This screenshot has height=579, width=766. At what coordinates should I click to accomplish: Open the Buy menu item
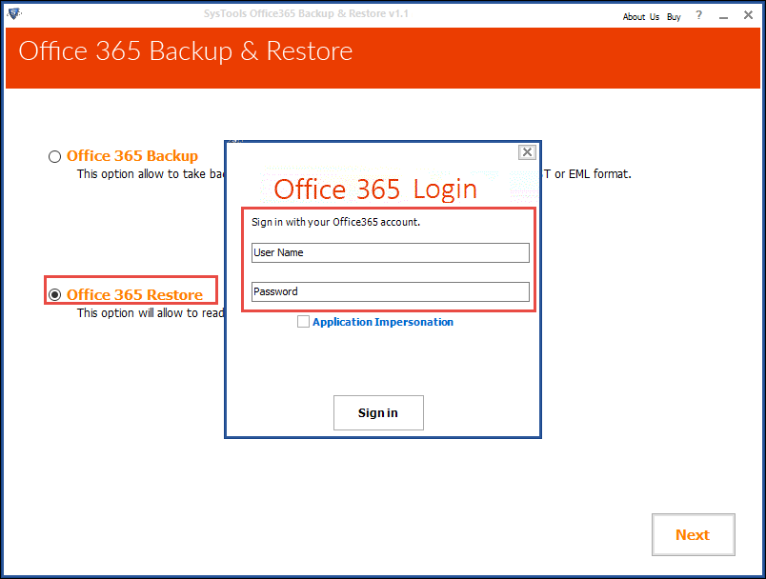click(674, 16)
